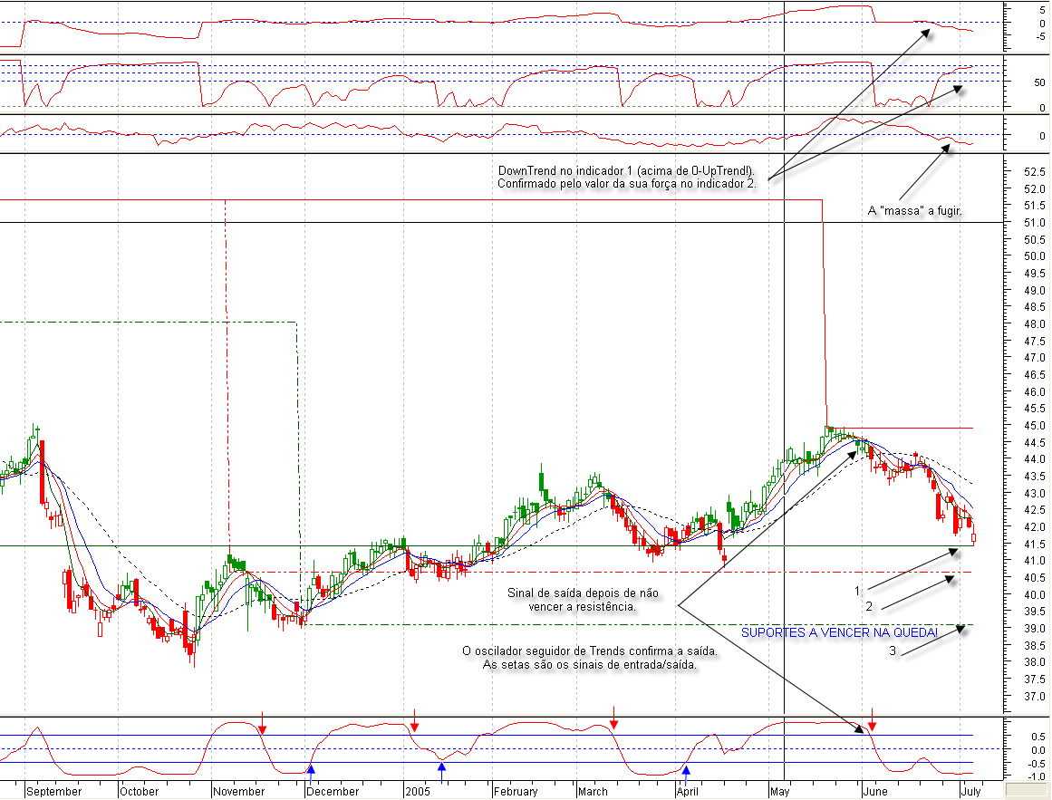Viewport: 1052px width, 800px height.
Task: Click the 2005 year label on time axis
Action: (418, 791)
